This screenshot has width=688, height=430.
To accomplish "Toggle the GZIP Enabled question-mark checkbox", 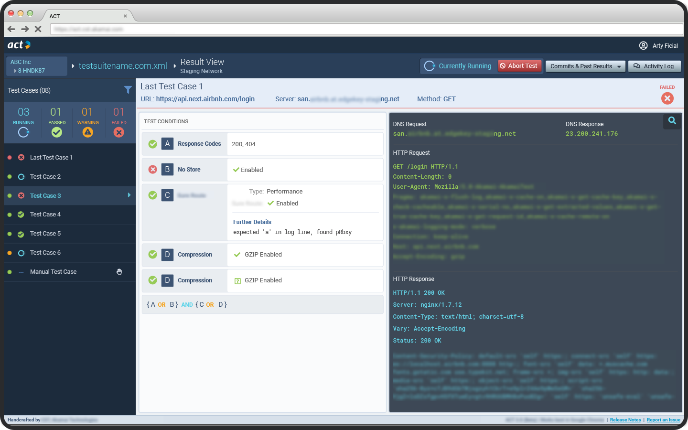I will tap(237, 281).
